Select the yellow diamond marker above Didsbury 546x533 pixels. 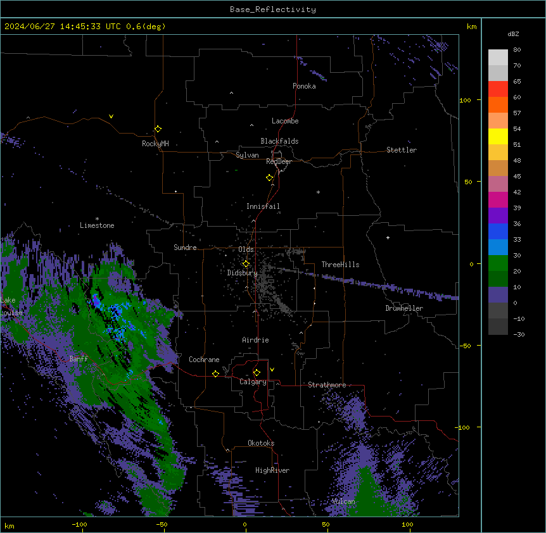tap(246, 264)
